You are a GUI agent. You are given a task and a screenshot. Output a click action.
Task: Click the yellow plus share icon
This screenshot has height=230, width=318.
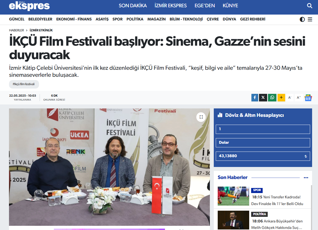click(281, 97)
